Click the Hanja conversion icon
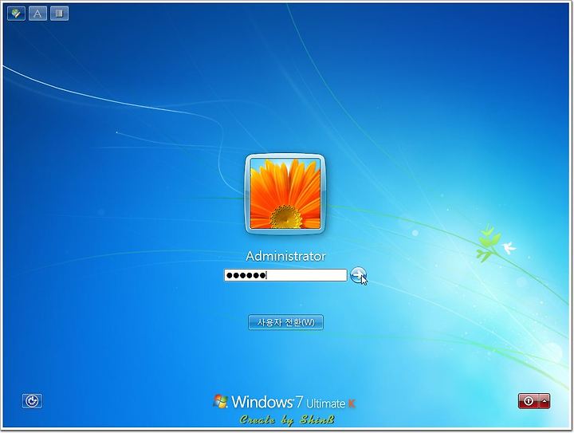 click(x=59, y=14)
